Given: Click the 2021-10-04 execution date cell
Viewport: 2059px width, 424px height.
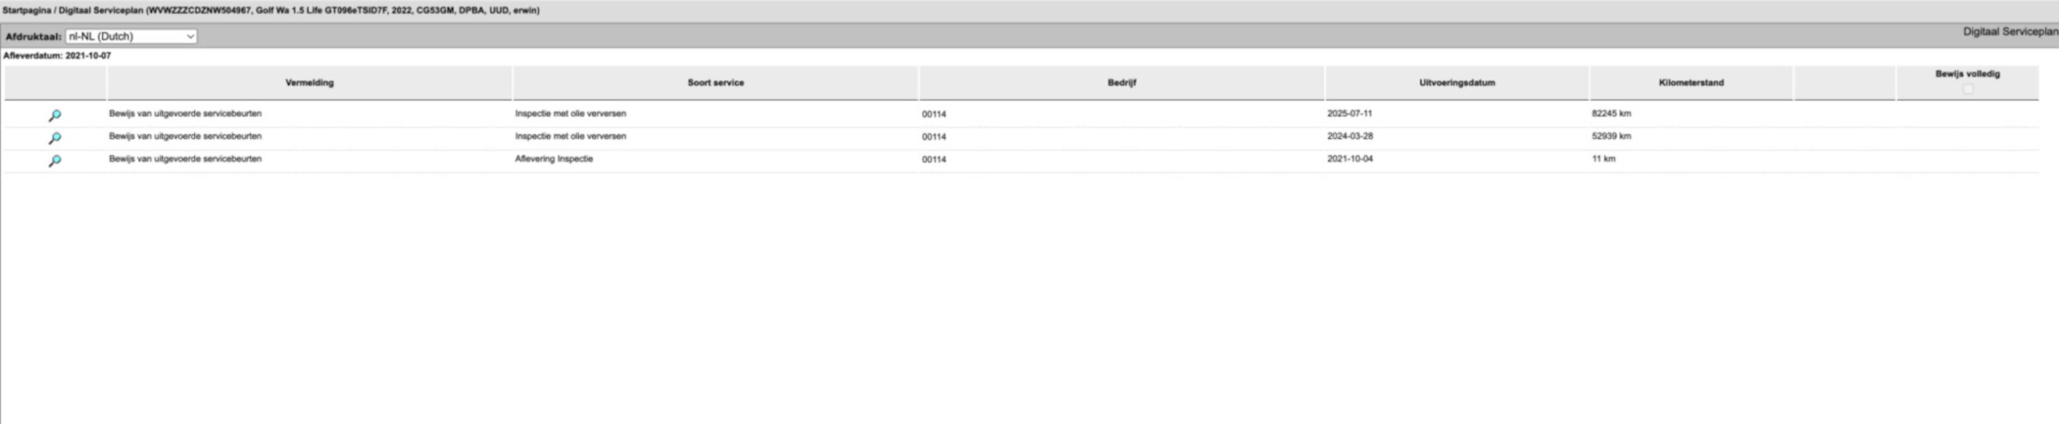Looking at the screenshot, I should pos(1350,159).
